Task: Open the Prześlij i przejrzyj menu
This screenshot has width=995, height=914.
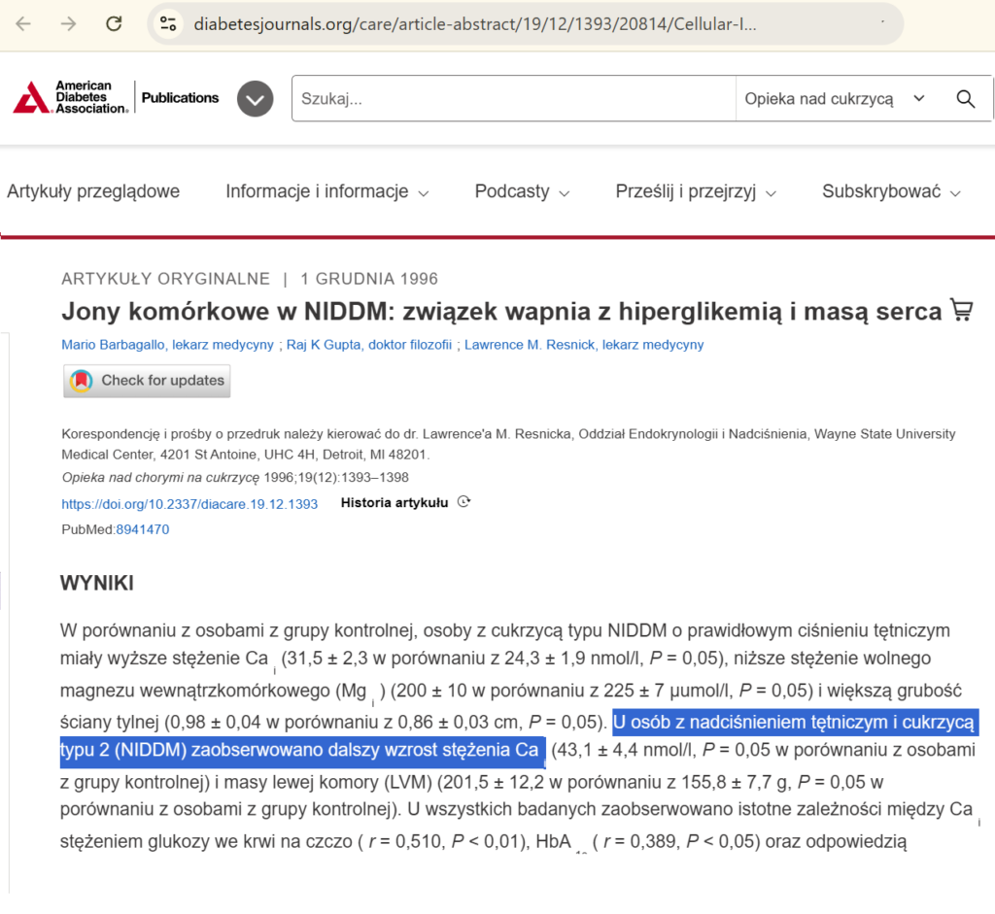Action: click(696, 192)
